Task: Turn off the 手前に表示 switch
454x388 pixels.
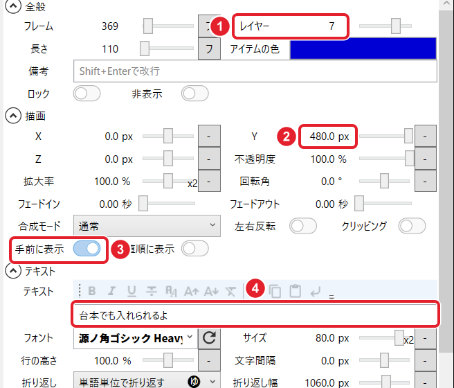Action: [87, 249]
